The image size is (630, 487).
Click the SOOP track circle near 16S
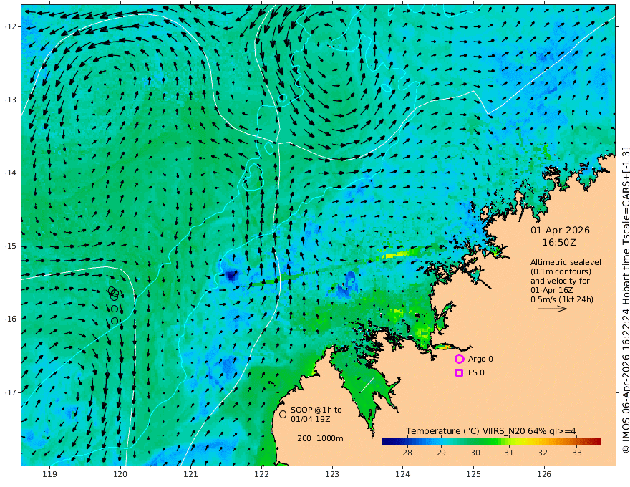click(x=115, y=321)
